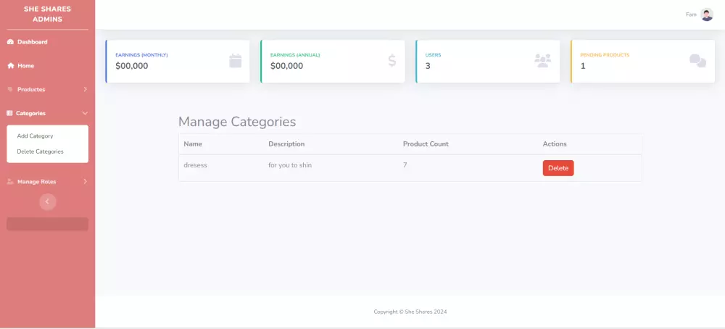Click the people icon on Users card
The image size is (725, 329).
543,61
